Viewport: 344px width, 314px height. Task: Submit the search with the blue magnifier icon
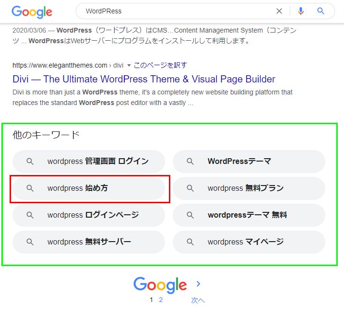(x=320, y=11)
